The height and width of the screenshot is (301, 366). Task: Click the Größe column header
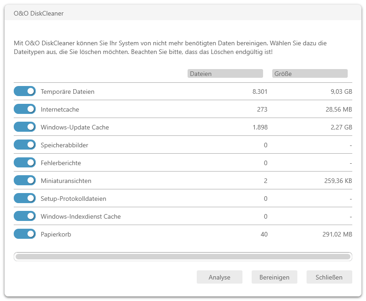coord(310,74)
